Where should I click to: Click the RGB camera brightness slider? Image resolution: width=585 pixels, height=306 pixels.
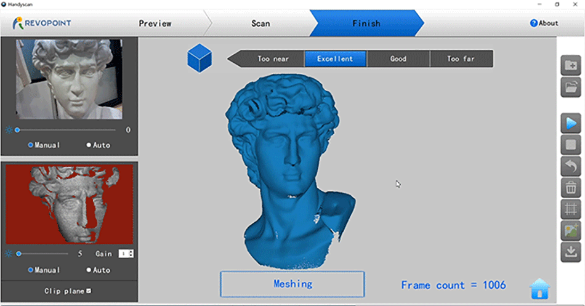(66, 130)
